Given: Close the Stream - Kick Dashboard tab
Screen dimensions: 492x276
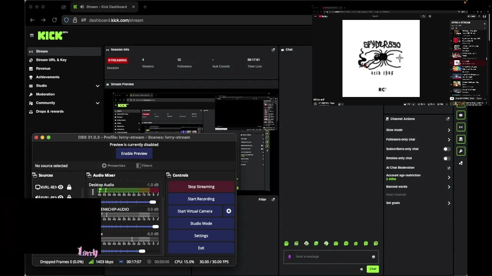Looking at the screenshot, I should 133,7.
